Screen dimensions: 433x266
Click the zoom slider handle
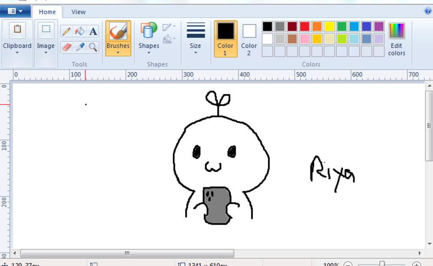[382, 264]
